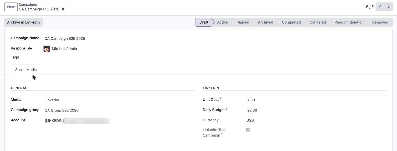Click the Currency field label
397x151 pixels.
point(211,120)
